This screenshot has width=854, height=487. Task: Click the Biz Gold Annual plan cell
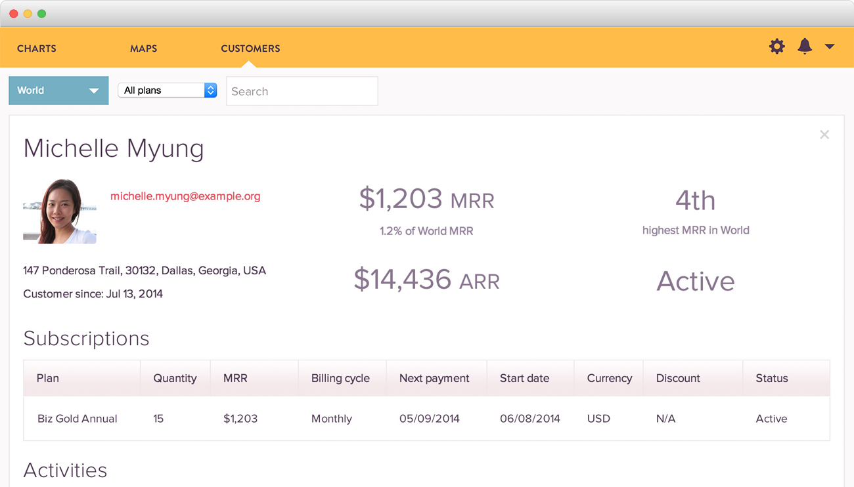78,419
